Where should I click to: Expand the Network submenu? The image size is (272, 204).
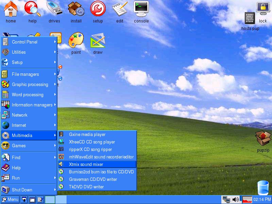29,115
